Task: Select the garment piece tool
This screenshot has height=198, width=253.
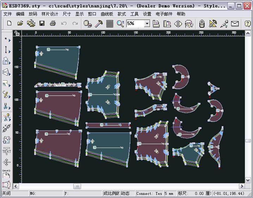Action: [6, 61]
